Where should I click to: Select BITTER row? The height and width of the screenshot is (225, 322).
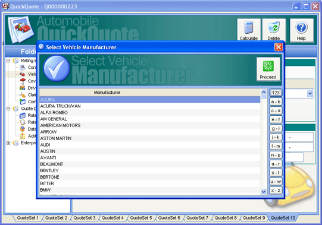point(150,183)
